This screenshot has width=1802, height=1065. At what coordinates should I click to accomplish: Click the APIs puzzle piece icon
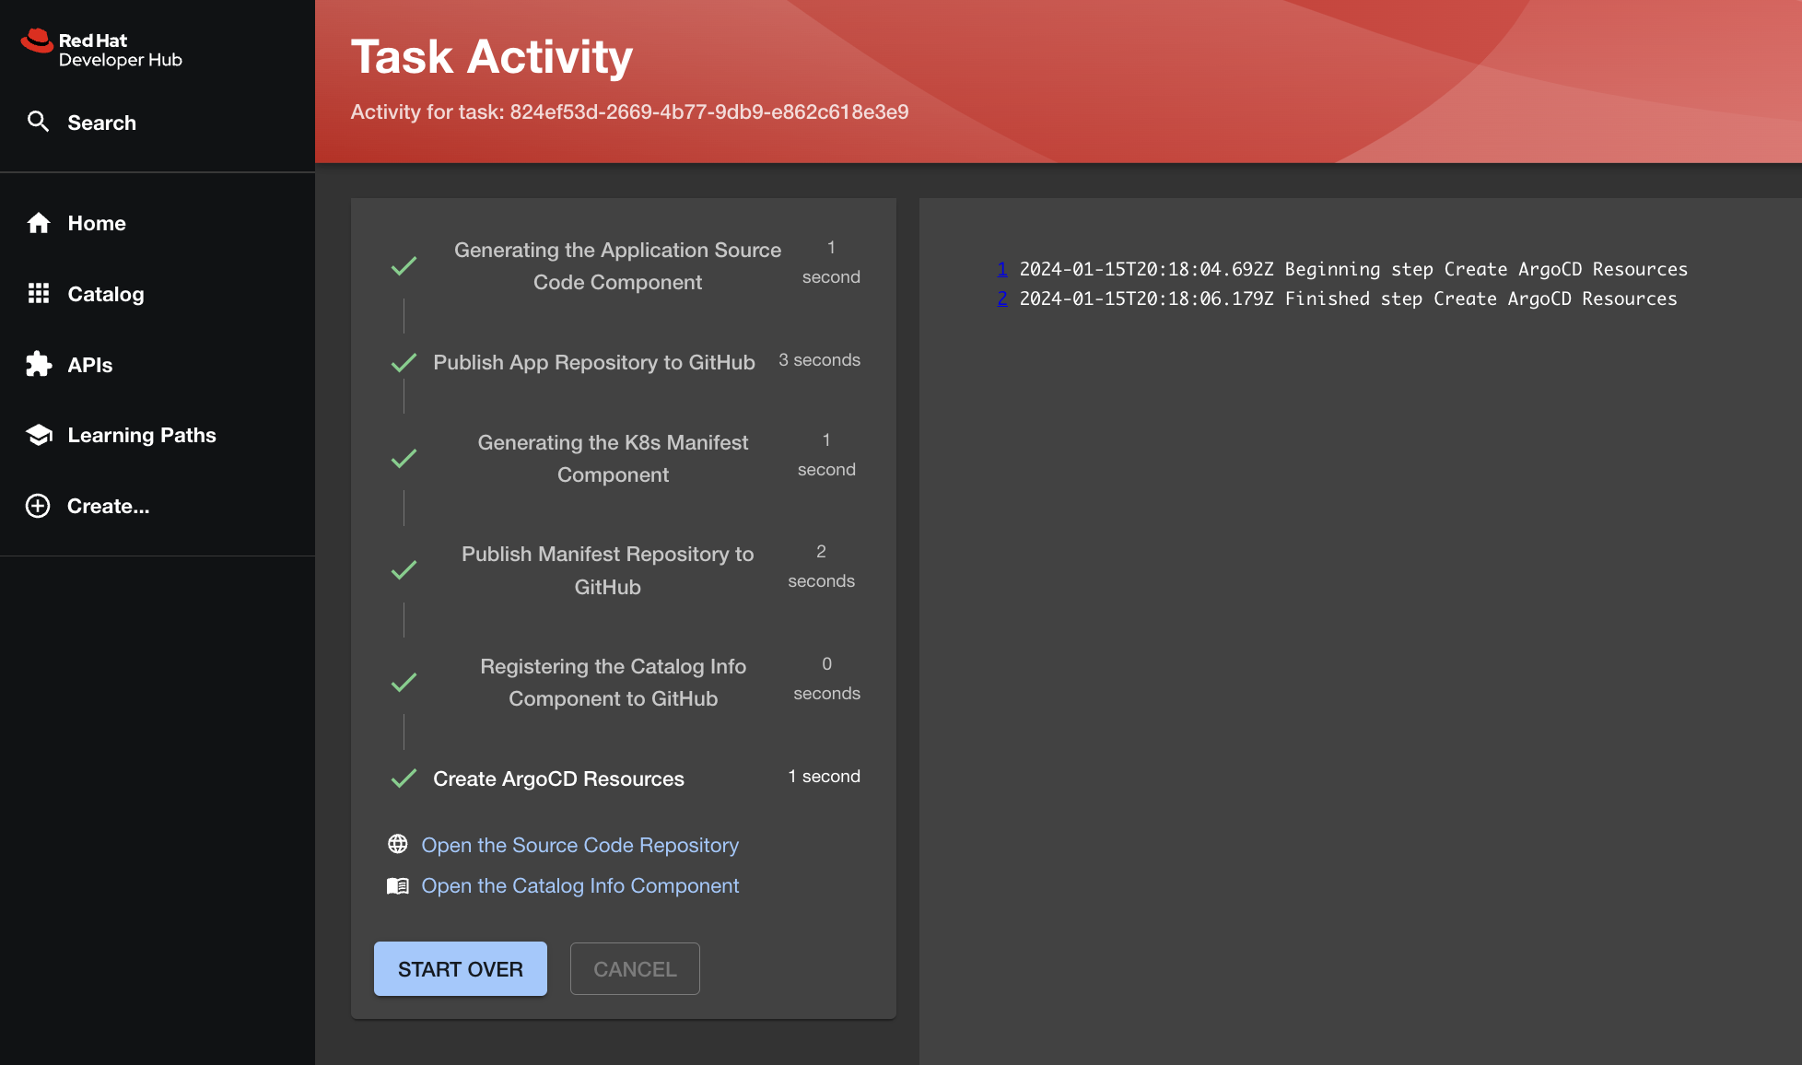39,365
